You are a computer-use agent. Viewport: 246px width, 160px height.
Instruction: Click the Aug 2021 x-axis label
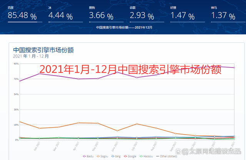pos(154,146)
